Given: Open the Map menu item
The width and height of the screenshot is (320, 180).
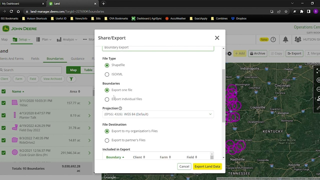Looking at the screenshot, I should (4, 39).
